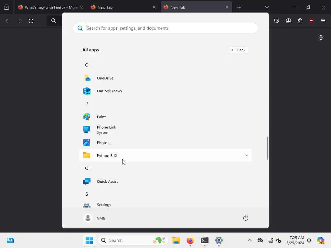Jump to letter O section header
Screen dimensions: 331x248
87,65
